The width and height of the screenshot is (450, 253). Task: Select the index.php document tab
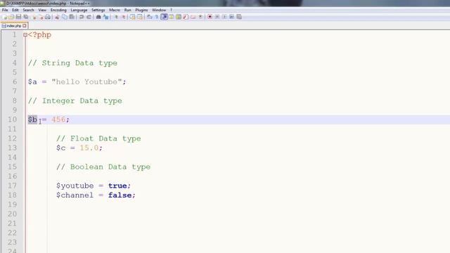14,26
